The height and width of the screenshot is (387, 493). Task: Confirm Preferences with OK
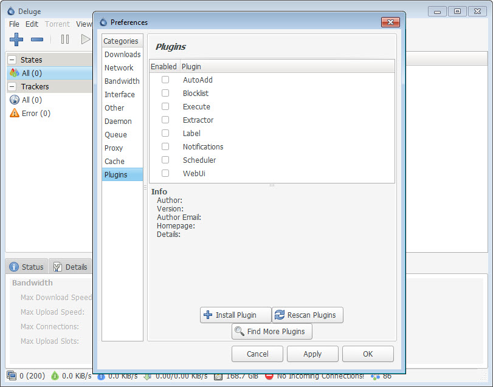(368, 354)
